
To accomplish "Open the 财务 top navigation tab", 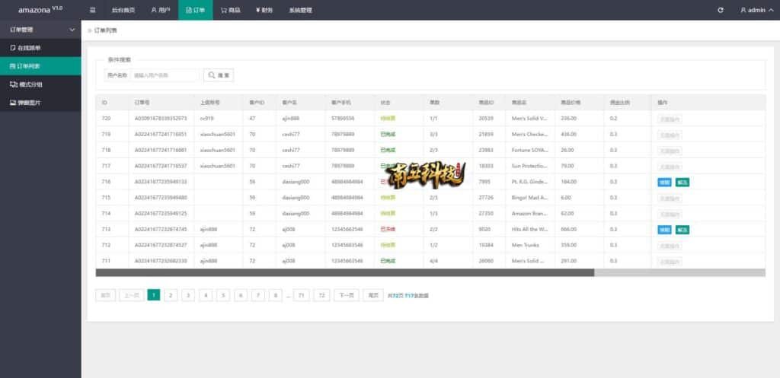I will (264, 10).
